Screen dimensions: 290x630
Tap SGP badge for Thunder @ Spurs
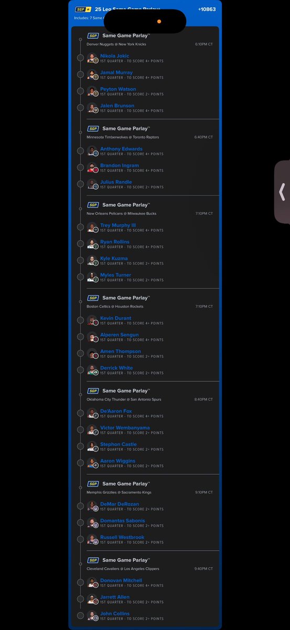pos(93,391)
